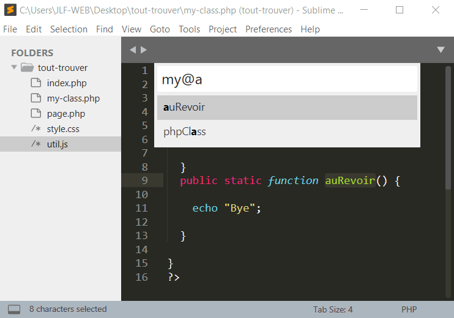Select the tout-trouver folder name

pos(62,68)
